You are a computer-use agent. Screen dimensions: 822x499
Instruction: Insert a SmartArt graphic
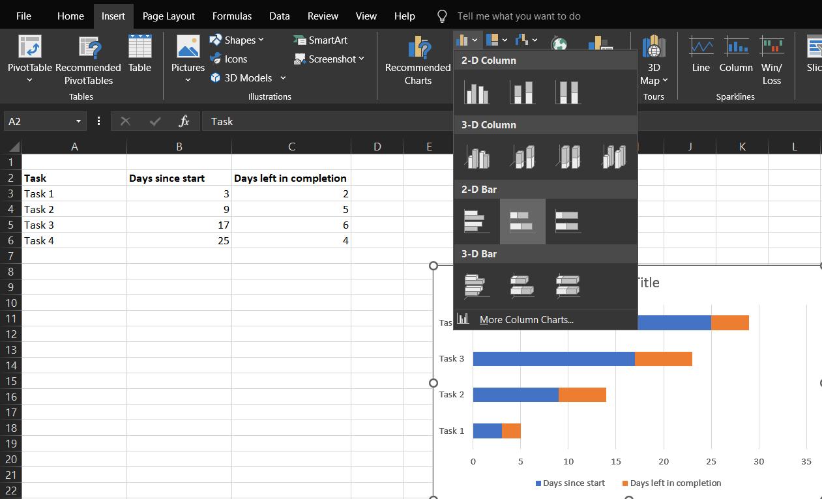click(x=320, y=40)
